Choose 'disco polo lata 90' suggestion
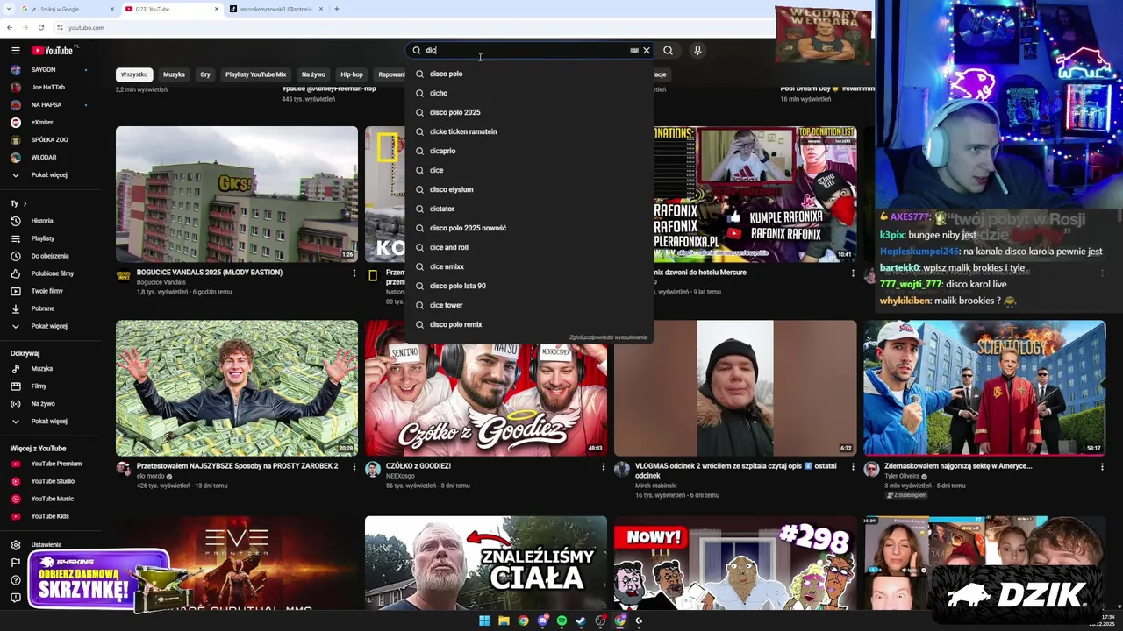The width and height of the screenshot is (1123, 631). pos(530,286)
